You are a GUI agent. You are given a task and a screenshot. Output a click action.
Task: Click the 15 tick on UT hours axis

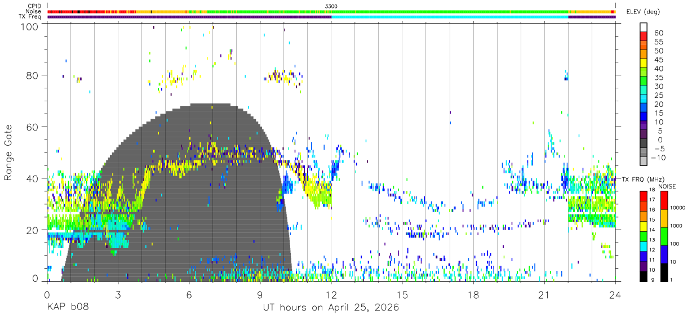click(402, 295)
